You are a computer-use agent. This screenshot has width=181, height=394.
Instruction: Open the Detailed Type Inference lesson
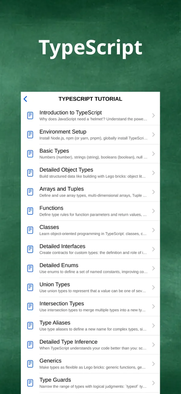point(90,345)
